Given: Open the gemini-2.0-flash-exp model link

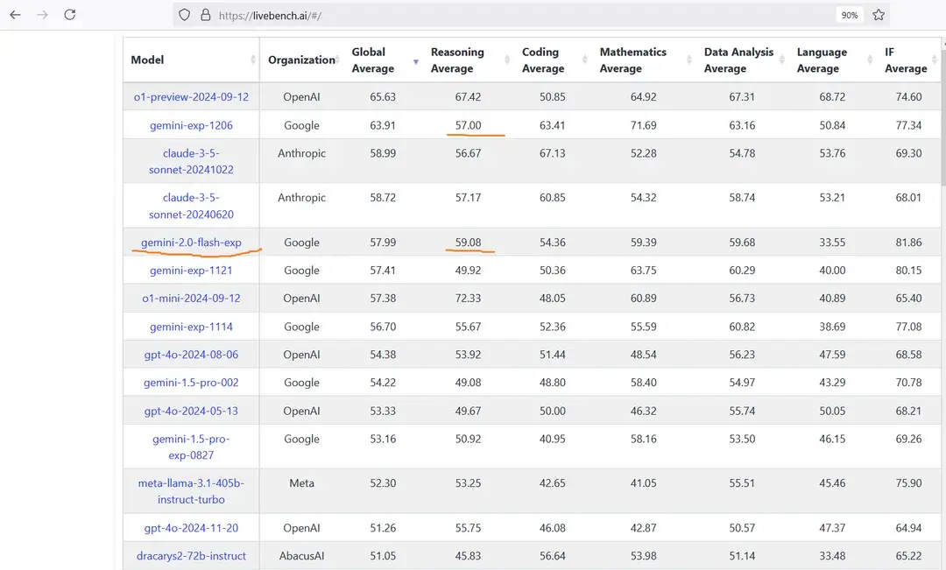Looking at the screenshot, I should pyautogui.click(x=191, y=243).
